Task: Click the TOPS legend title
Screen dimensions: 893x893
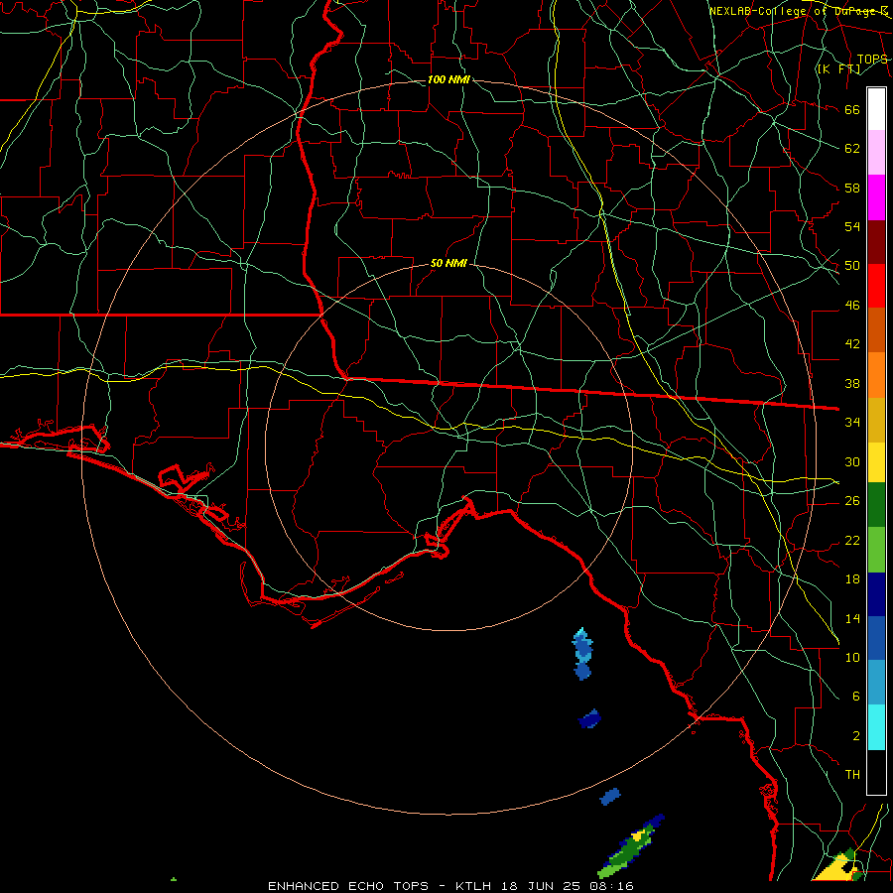Action: [872, 60]
